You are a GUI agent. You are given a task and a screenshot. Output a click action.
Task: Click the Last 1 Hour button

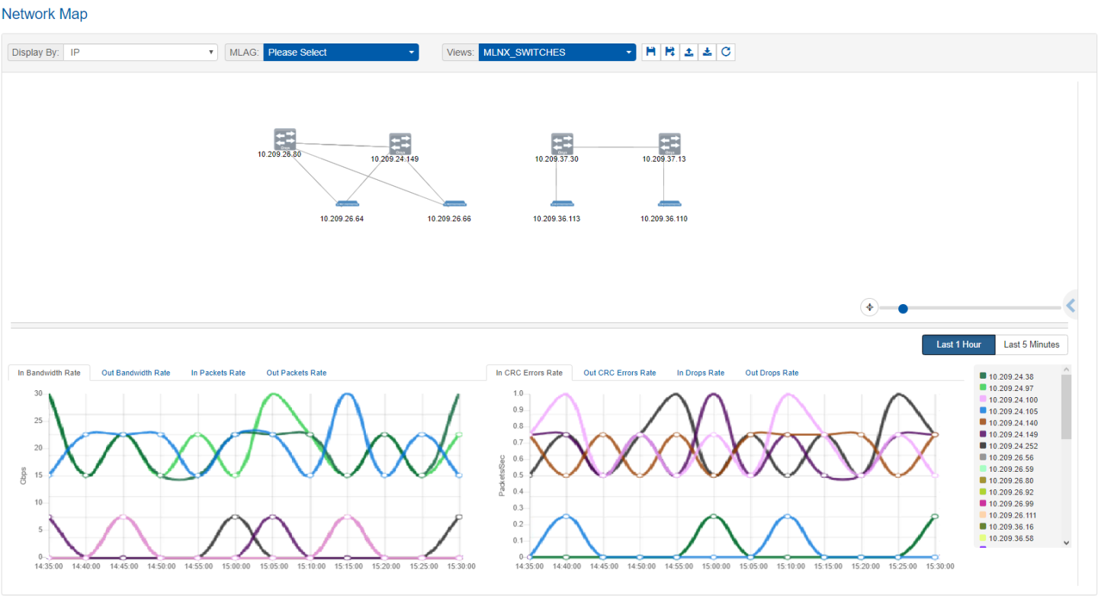(958, 344)
